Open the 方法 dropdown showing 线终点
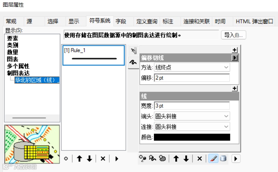Viewport: 278px width, 172px height. tap(192, 67)
